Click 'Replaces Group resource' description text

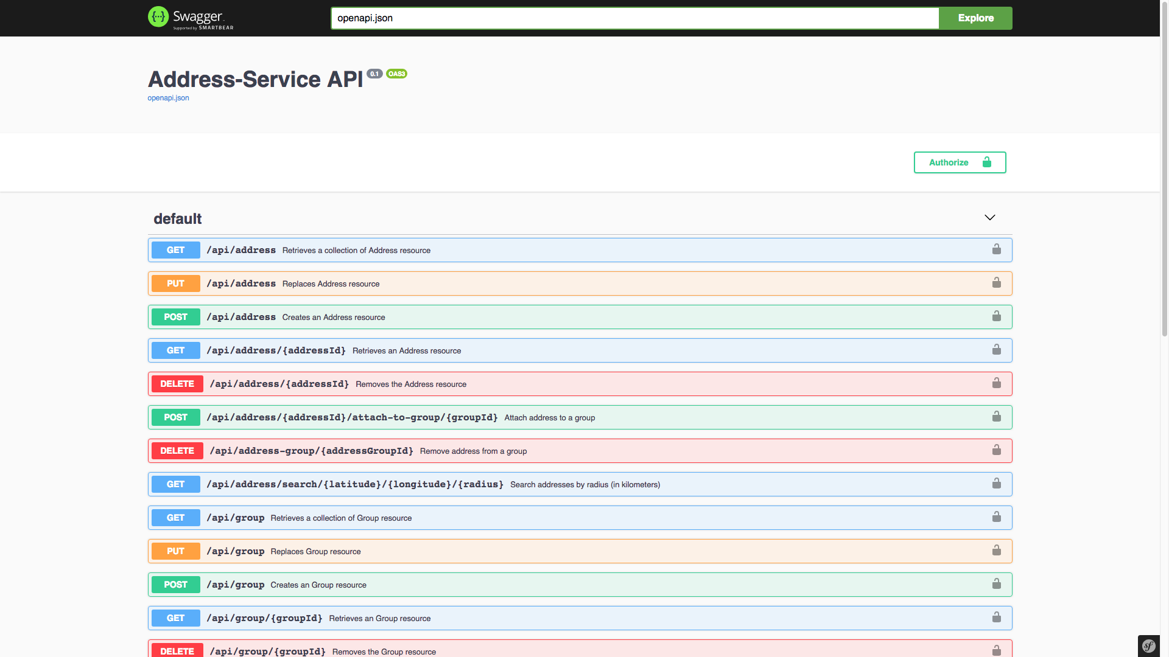click(315, 552)
